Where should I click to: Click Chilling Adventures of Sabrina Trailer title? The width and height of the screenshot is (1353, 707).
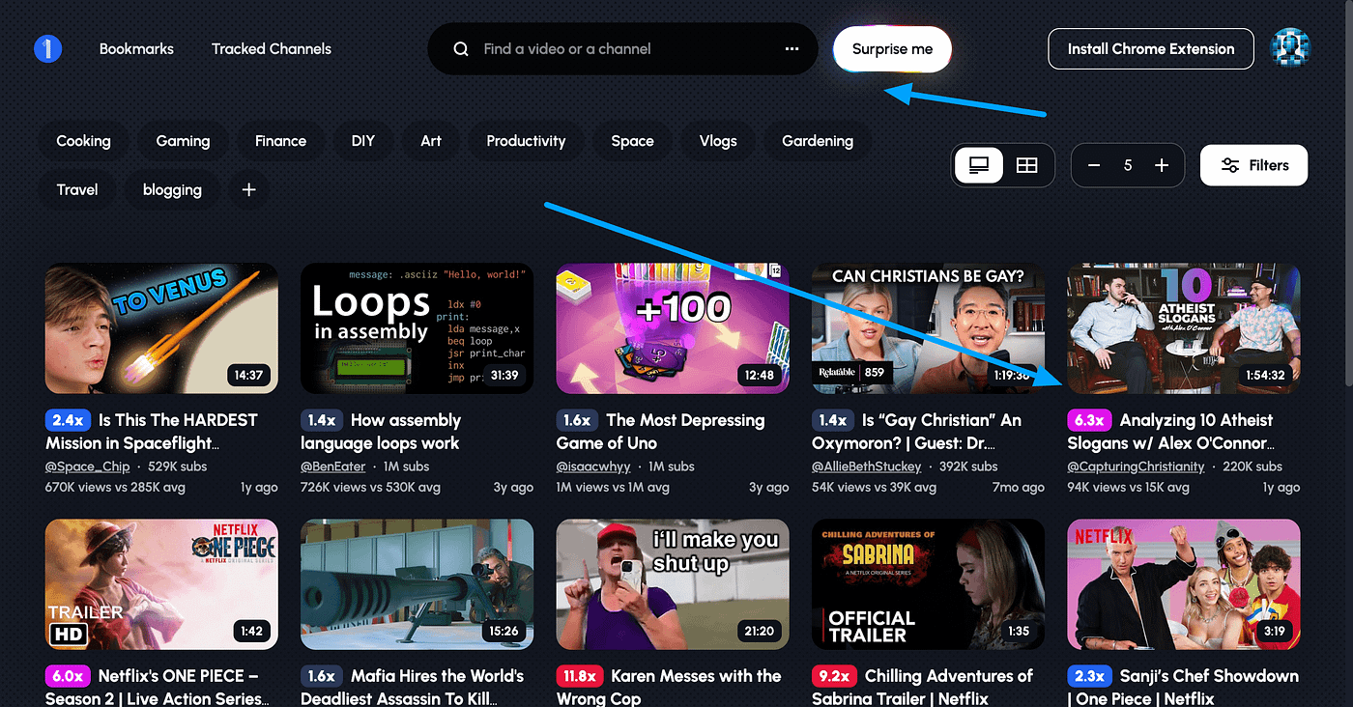pos(922,687)
